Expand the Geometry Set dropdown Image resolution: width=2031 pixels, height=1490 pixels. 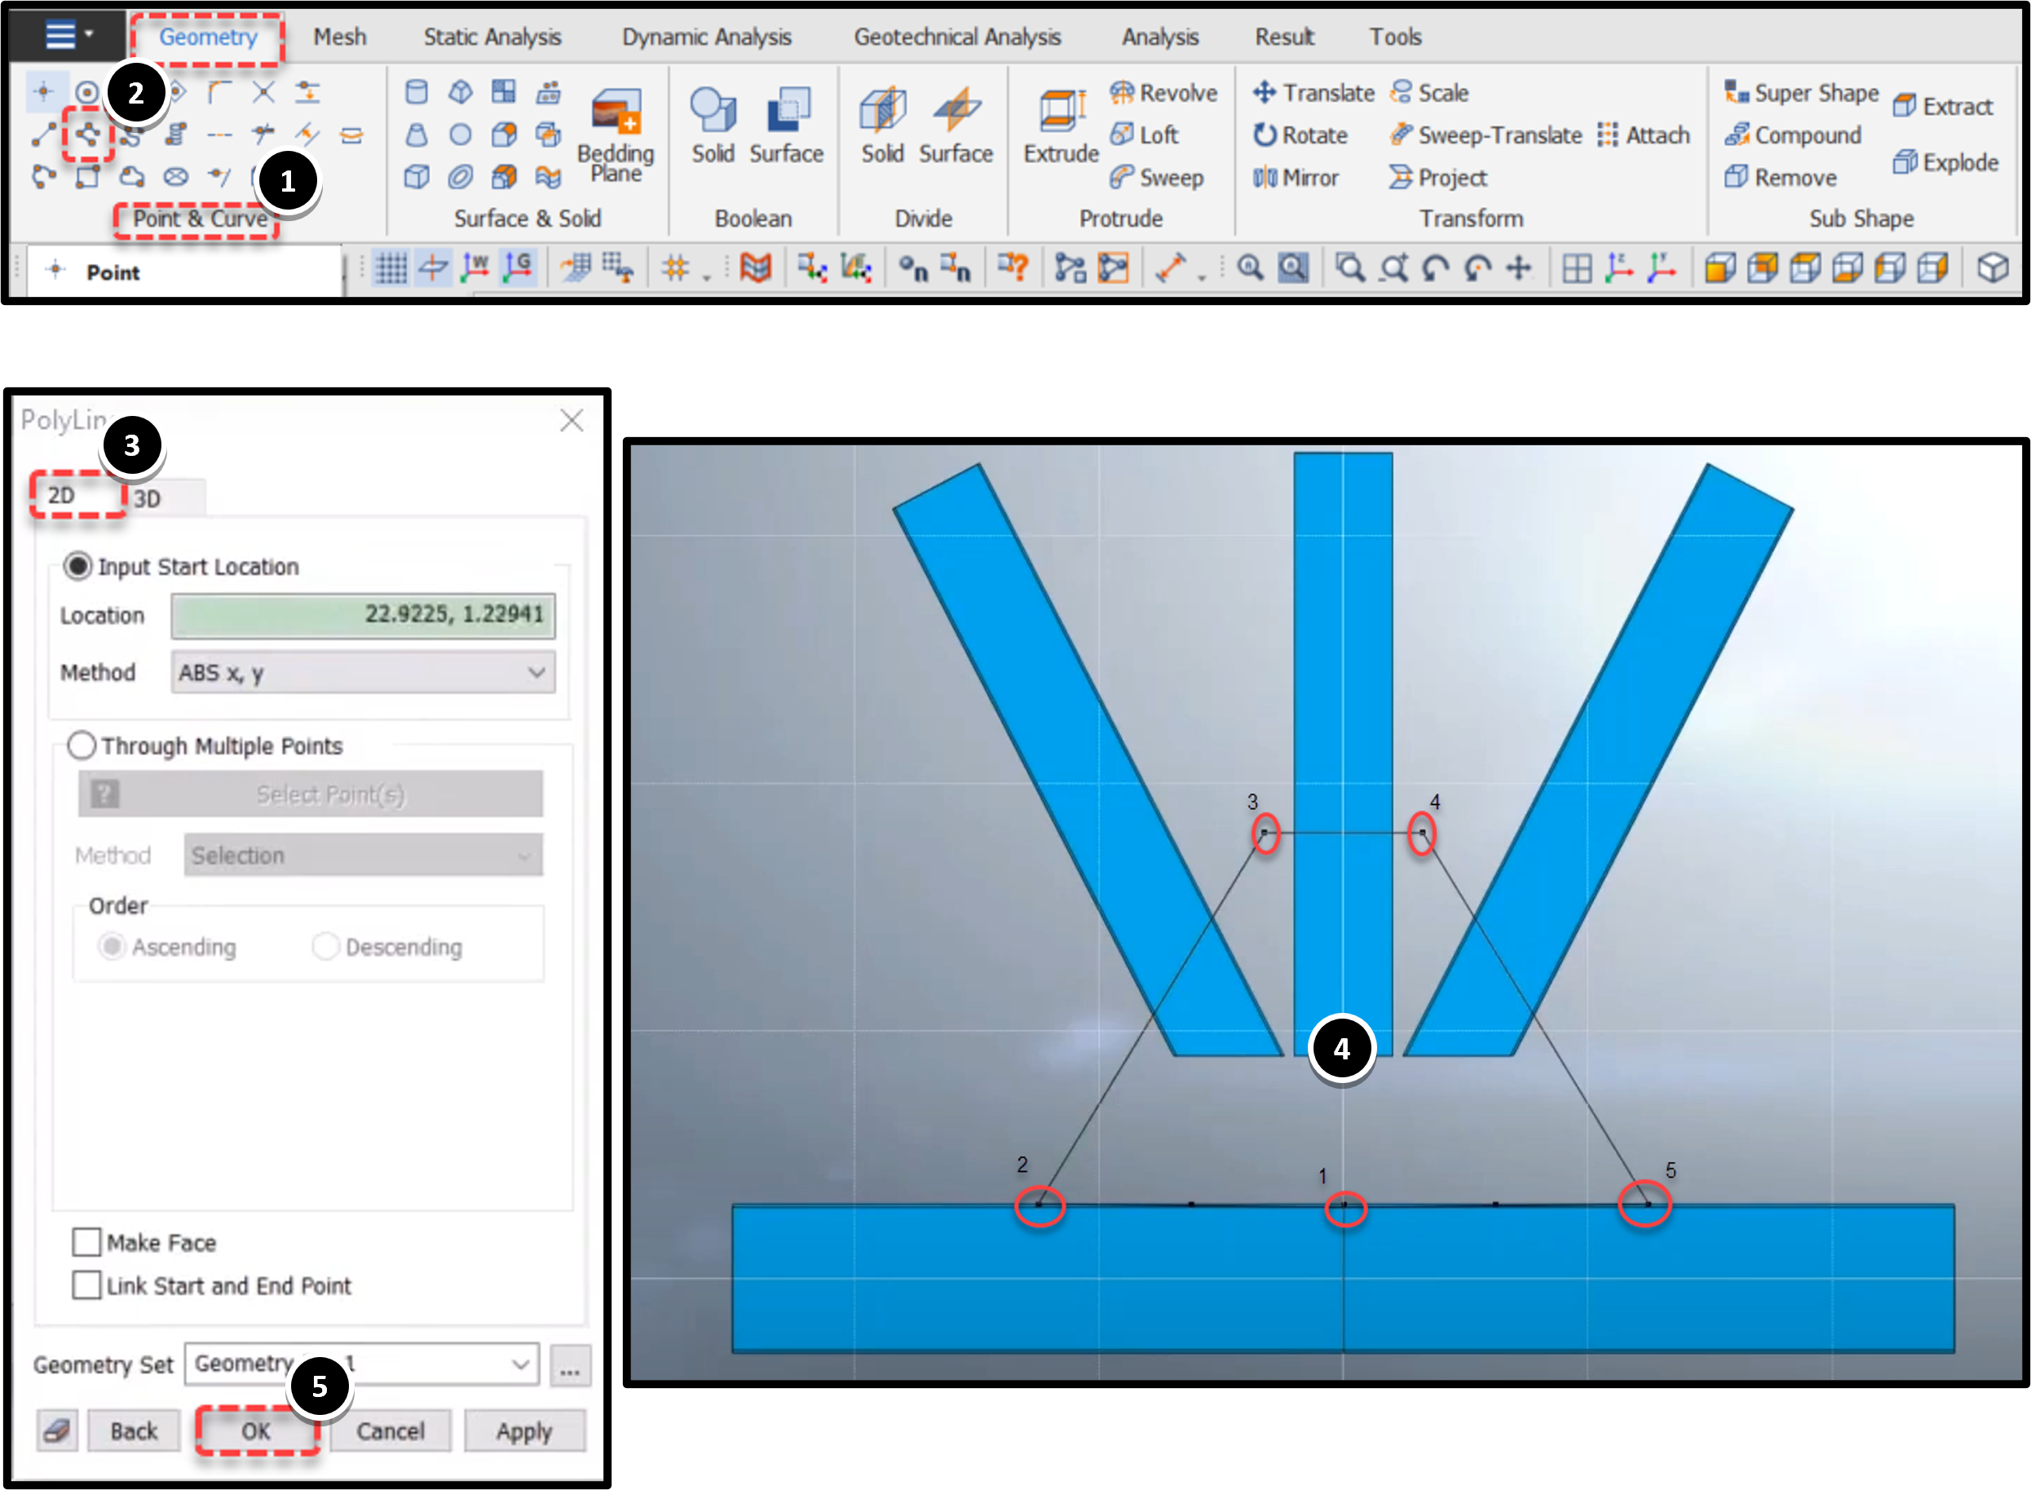(519, 1364)
